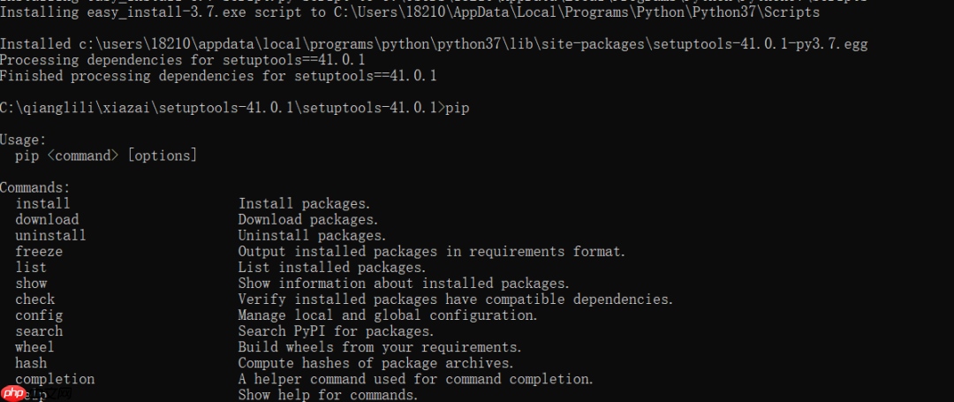Click the 'uninstall' command name
The height and width of the screenshot is (402, 954).
pyautogui.click(x=50, y=235)
